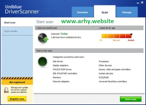The height and width of the screenshot is (105, 146).
Task: Click the padlock icon in registration panel
Action: point(6,90)
